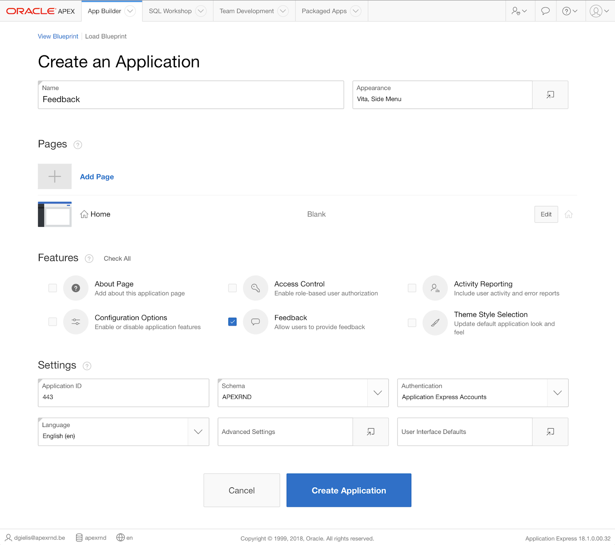This screenshot has width=615, height=545.
Task: Click the application Name input field
Action: point(191,95)
